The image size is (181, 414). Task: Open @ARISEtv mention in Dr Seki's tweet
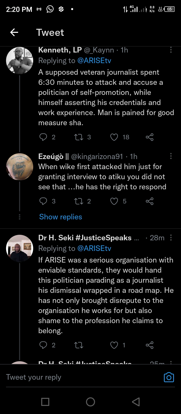click(94, 248)
